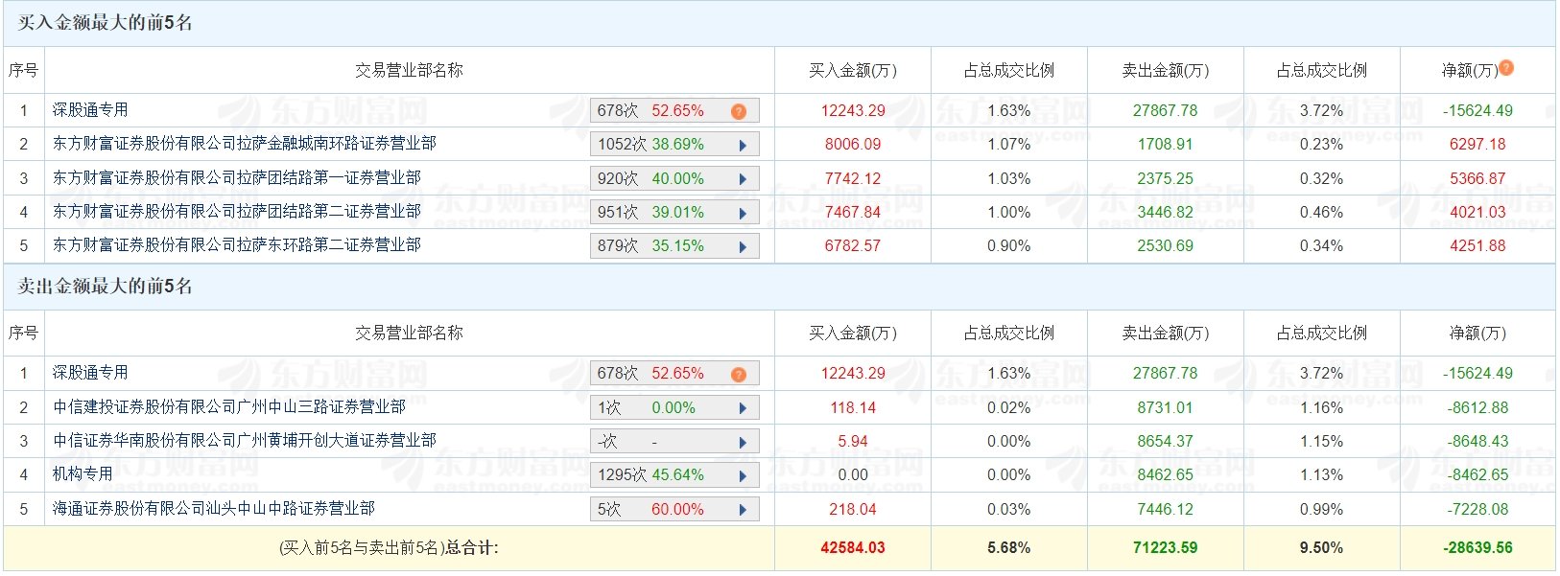Click total buy amount 42584.03

pos(853,548)
